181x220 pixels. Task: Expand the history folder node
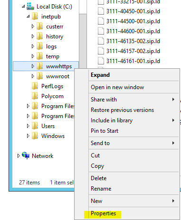33,37
